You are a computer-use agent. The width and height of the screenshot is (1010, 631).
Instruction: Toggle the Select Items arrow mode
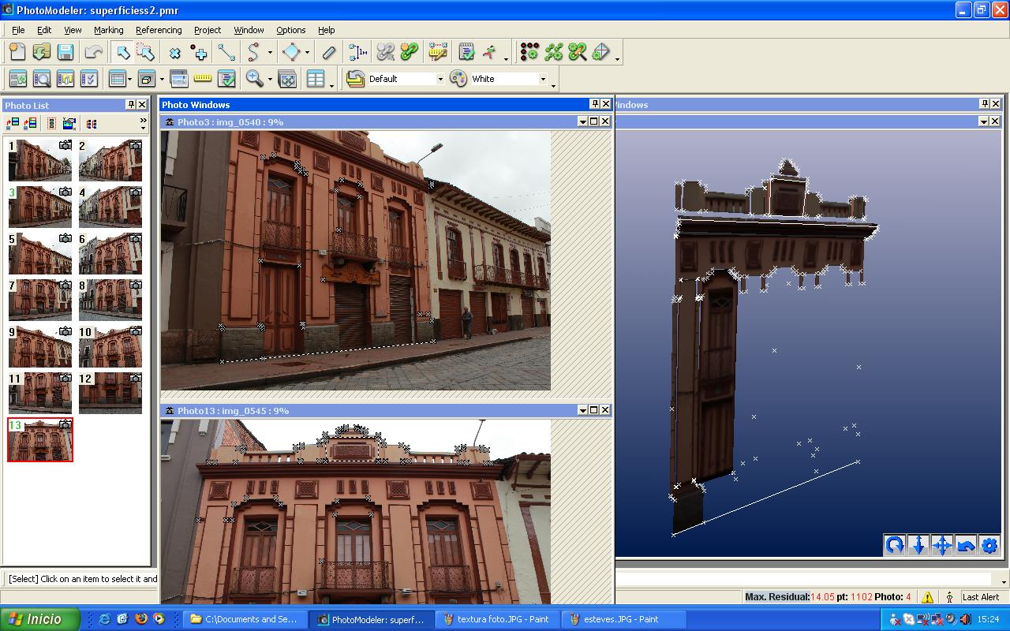pyautogui.click(x=122, y=52)
